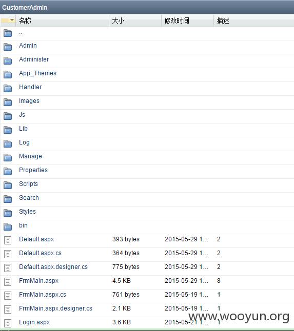Click the parent directory folder icon
The height and width of the screenshot is (331, 294).
pos(8,33)
